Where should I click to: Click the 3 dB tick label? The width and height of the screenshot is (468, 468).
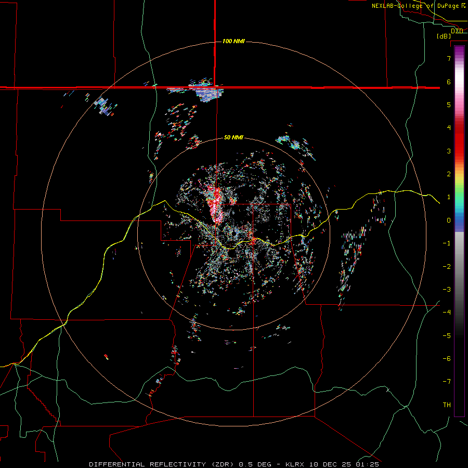[449, 151]
